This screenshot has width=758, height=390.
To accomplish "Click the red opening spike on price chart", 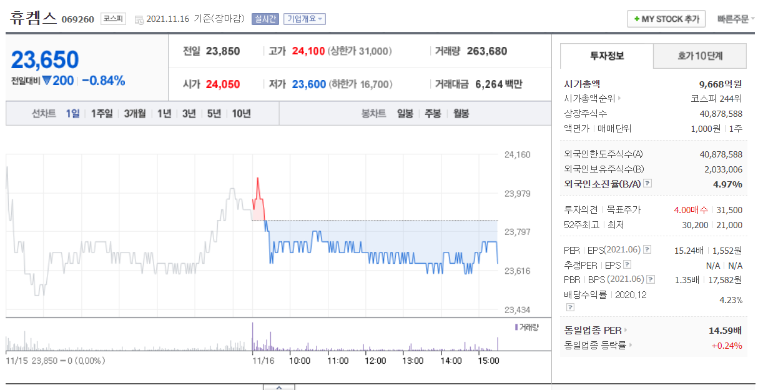I will tap(258, 199).
